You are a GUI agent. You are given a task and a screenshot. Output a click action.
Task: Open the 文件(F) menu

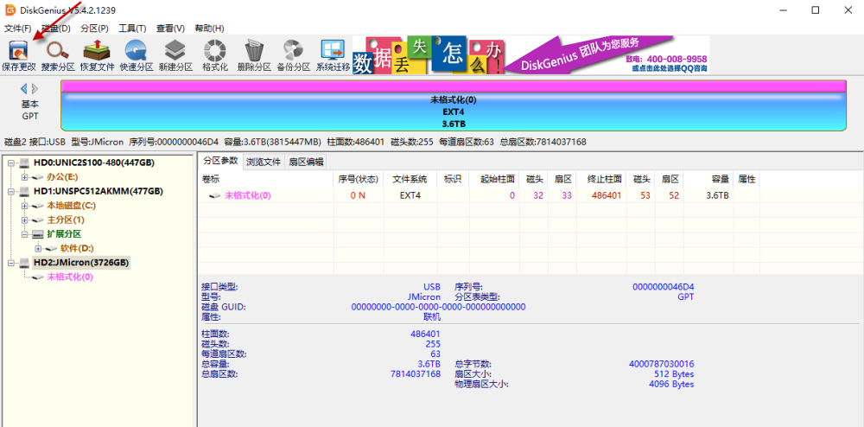pos(17,29)
